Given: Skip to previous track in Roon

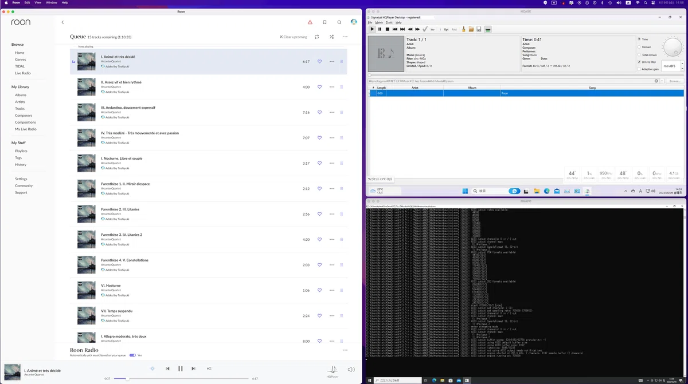Looking at the screenshot, I should (x=167, y=369).
